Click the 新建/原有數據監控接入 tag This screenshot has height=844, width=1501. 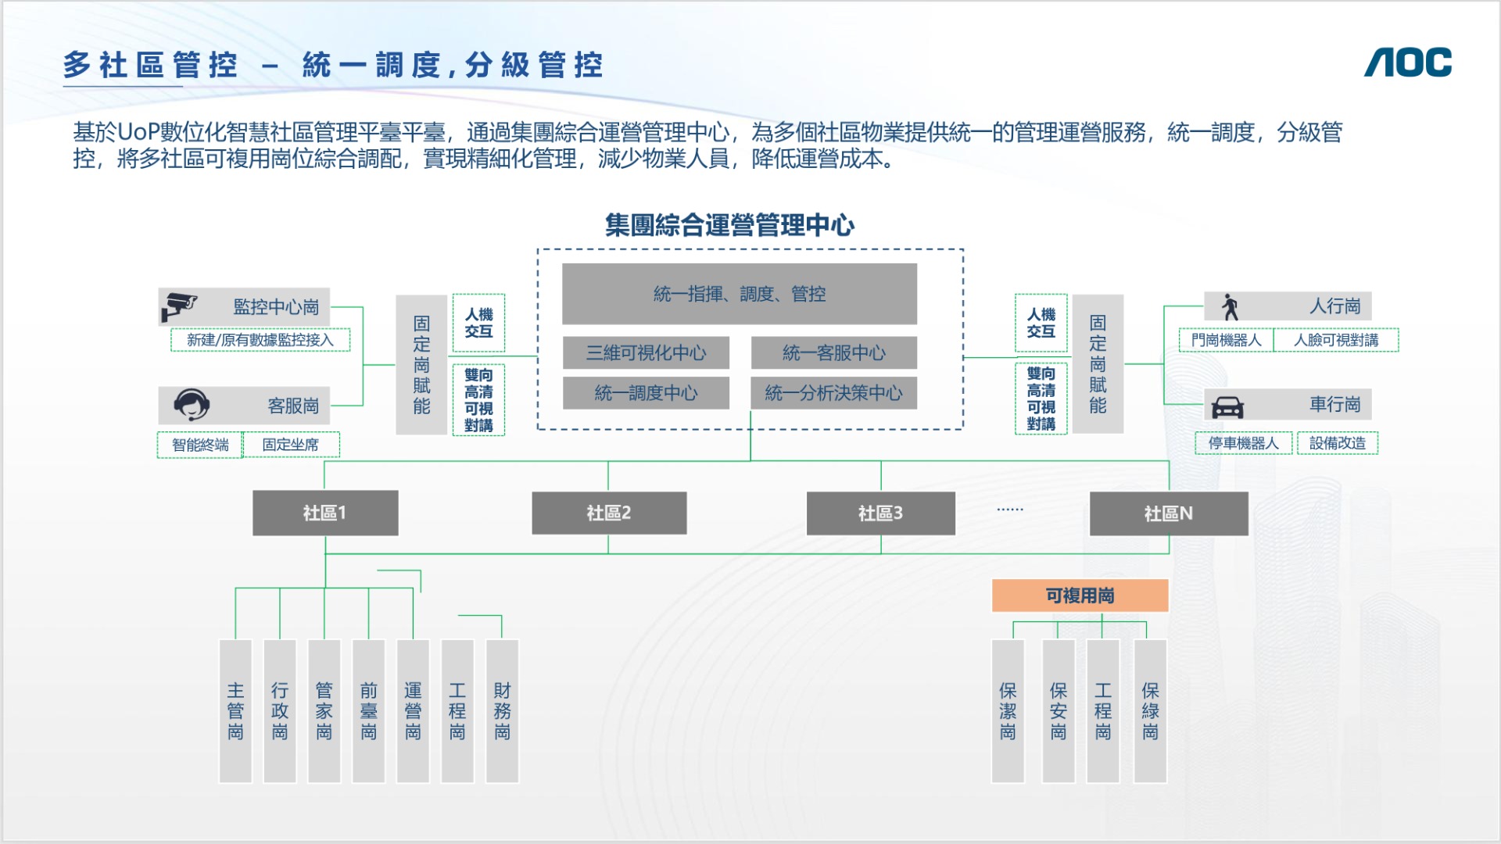point(260,340)
